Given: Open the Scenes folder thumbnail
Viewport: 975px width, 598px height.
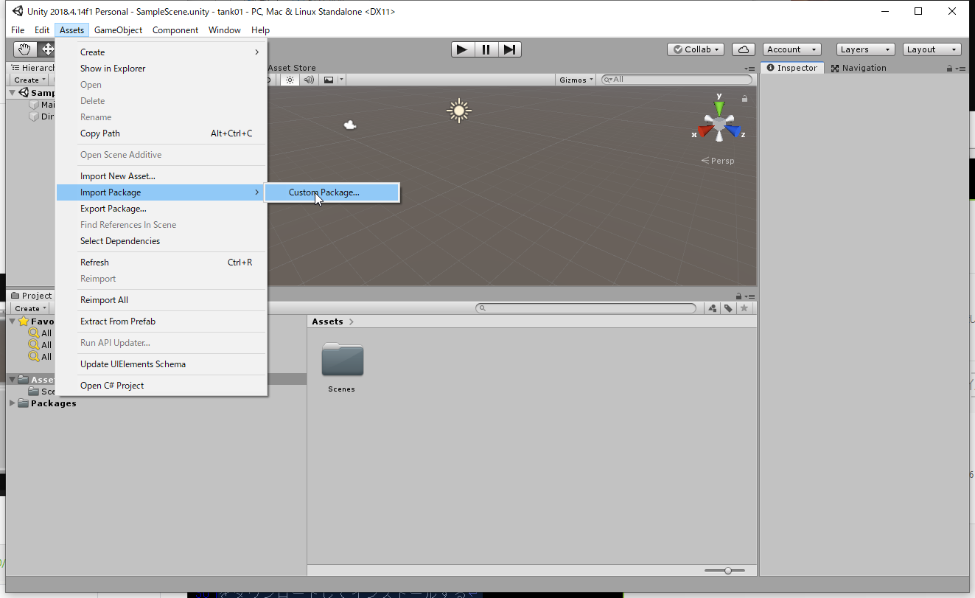Looking at the screenshot, I should coord(343,361).
